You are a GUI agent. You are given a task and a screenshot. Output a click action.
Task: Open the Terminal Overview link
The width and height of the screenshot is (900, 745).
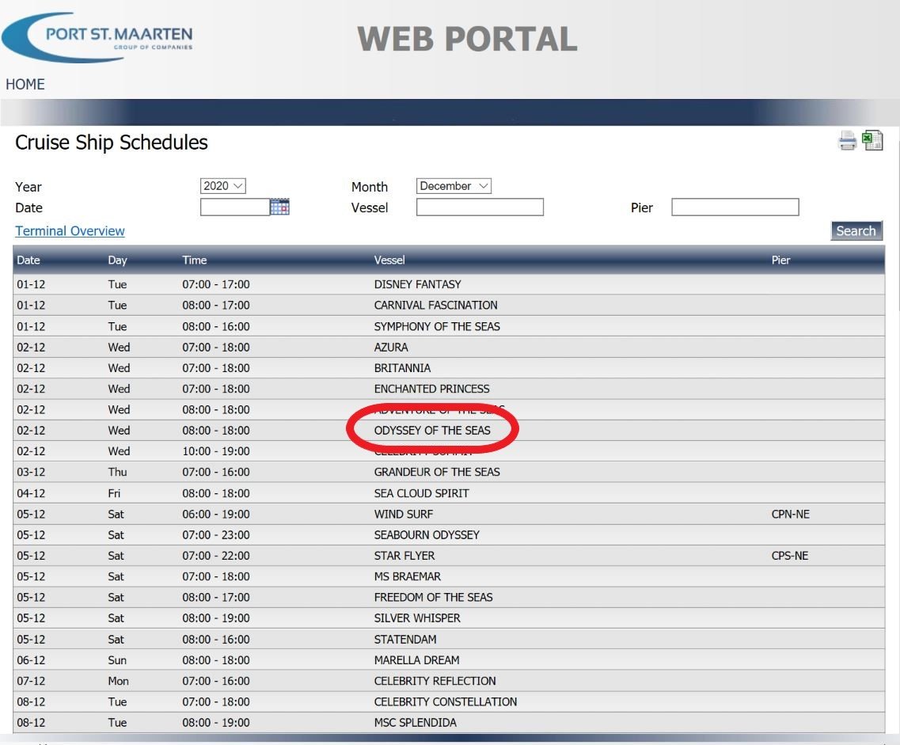(x=70, y=230)
